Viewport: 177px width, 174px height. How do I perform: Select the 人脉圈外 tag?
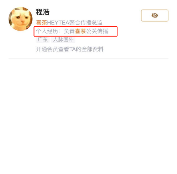tap(63, 39)
